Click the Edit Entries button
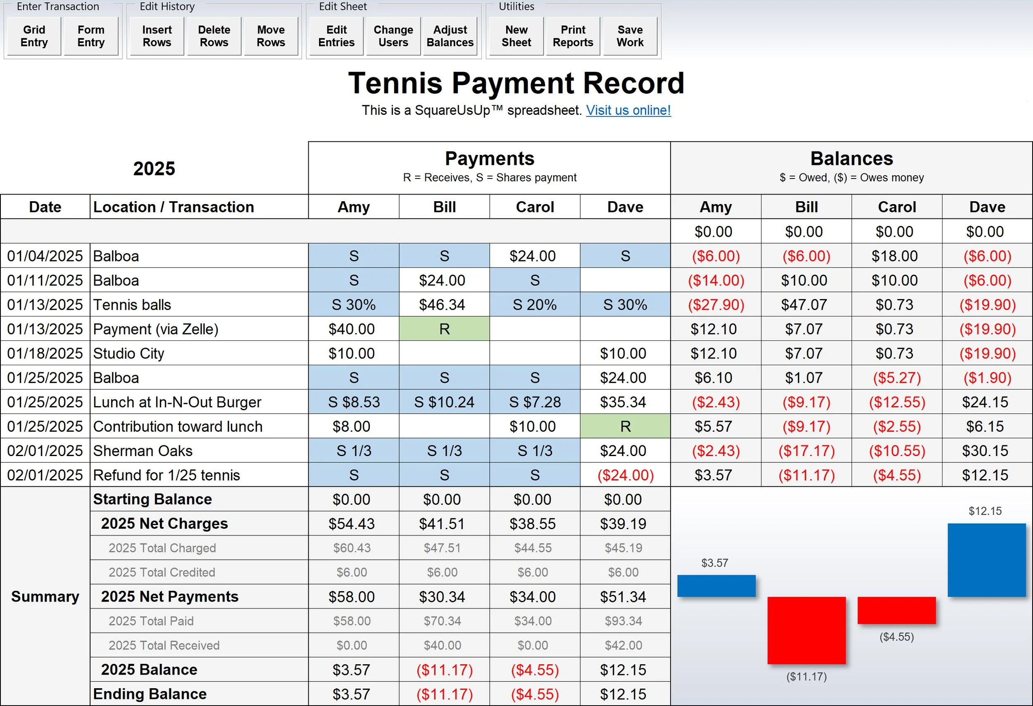1033x706 pixels. (x=336, y=36)
